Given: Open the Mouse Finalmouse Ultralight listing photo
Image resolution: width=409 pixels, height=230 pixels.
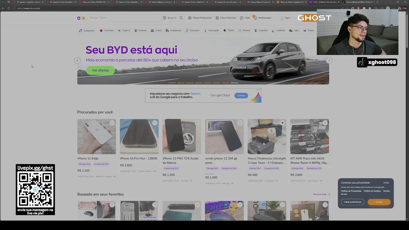Looking at the screenshot, I should 267,136.
